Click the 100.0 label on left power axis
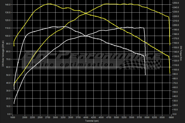Viewport: 185px width, 123px height. coord(8,36)
